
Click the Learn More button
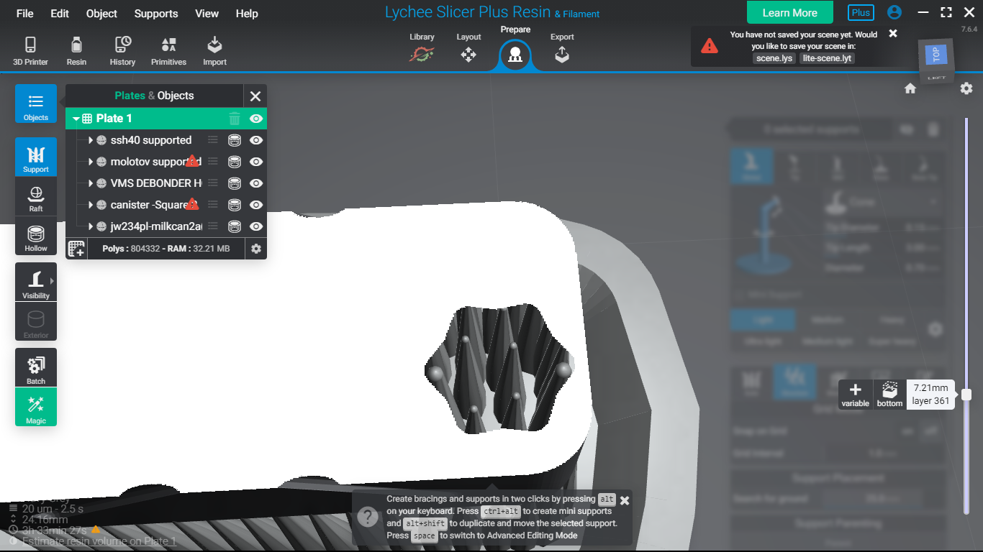[x=790, y=13]
